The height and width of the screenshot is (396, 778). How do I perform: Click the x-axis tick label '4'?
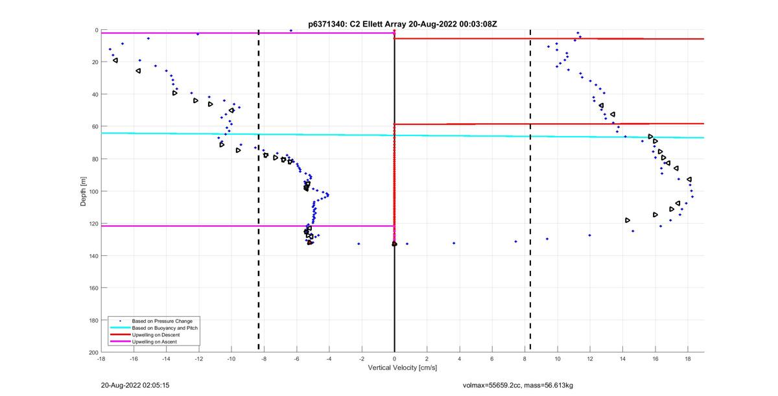(x=460, y=358)
